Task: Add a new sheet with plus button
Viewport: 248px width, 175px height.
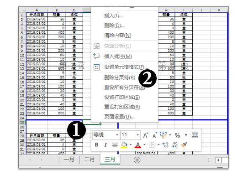Action: pyautogui.click(x=137, y=160)
